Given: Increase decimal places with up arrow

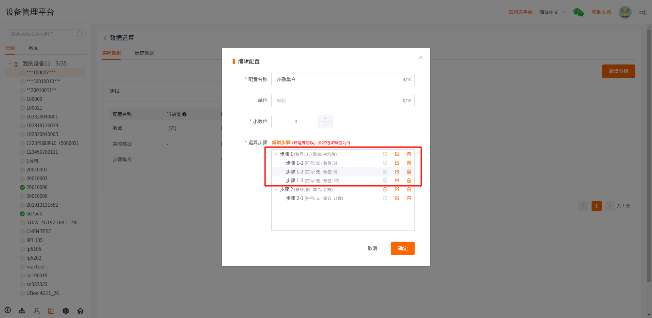Looking at the screenshot, I should 325,118.
